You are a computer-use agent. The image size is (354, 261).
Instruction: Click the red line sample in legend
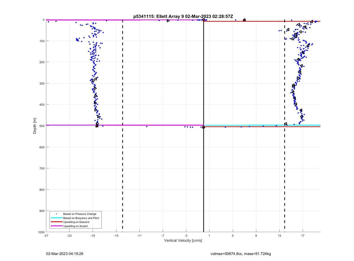tap(56, 222)
